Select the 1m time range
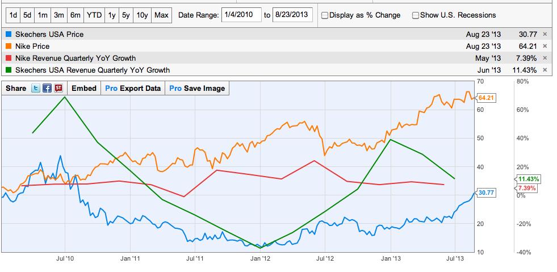 click(43, 15)
